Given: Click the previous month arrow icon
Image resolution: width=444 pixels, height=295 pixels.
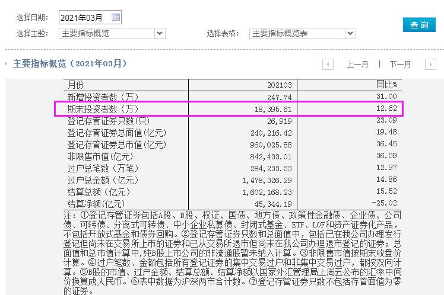Looking at the screenshot, I should click(x=328, y=64).
